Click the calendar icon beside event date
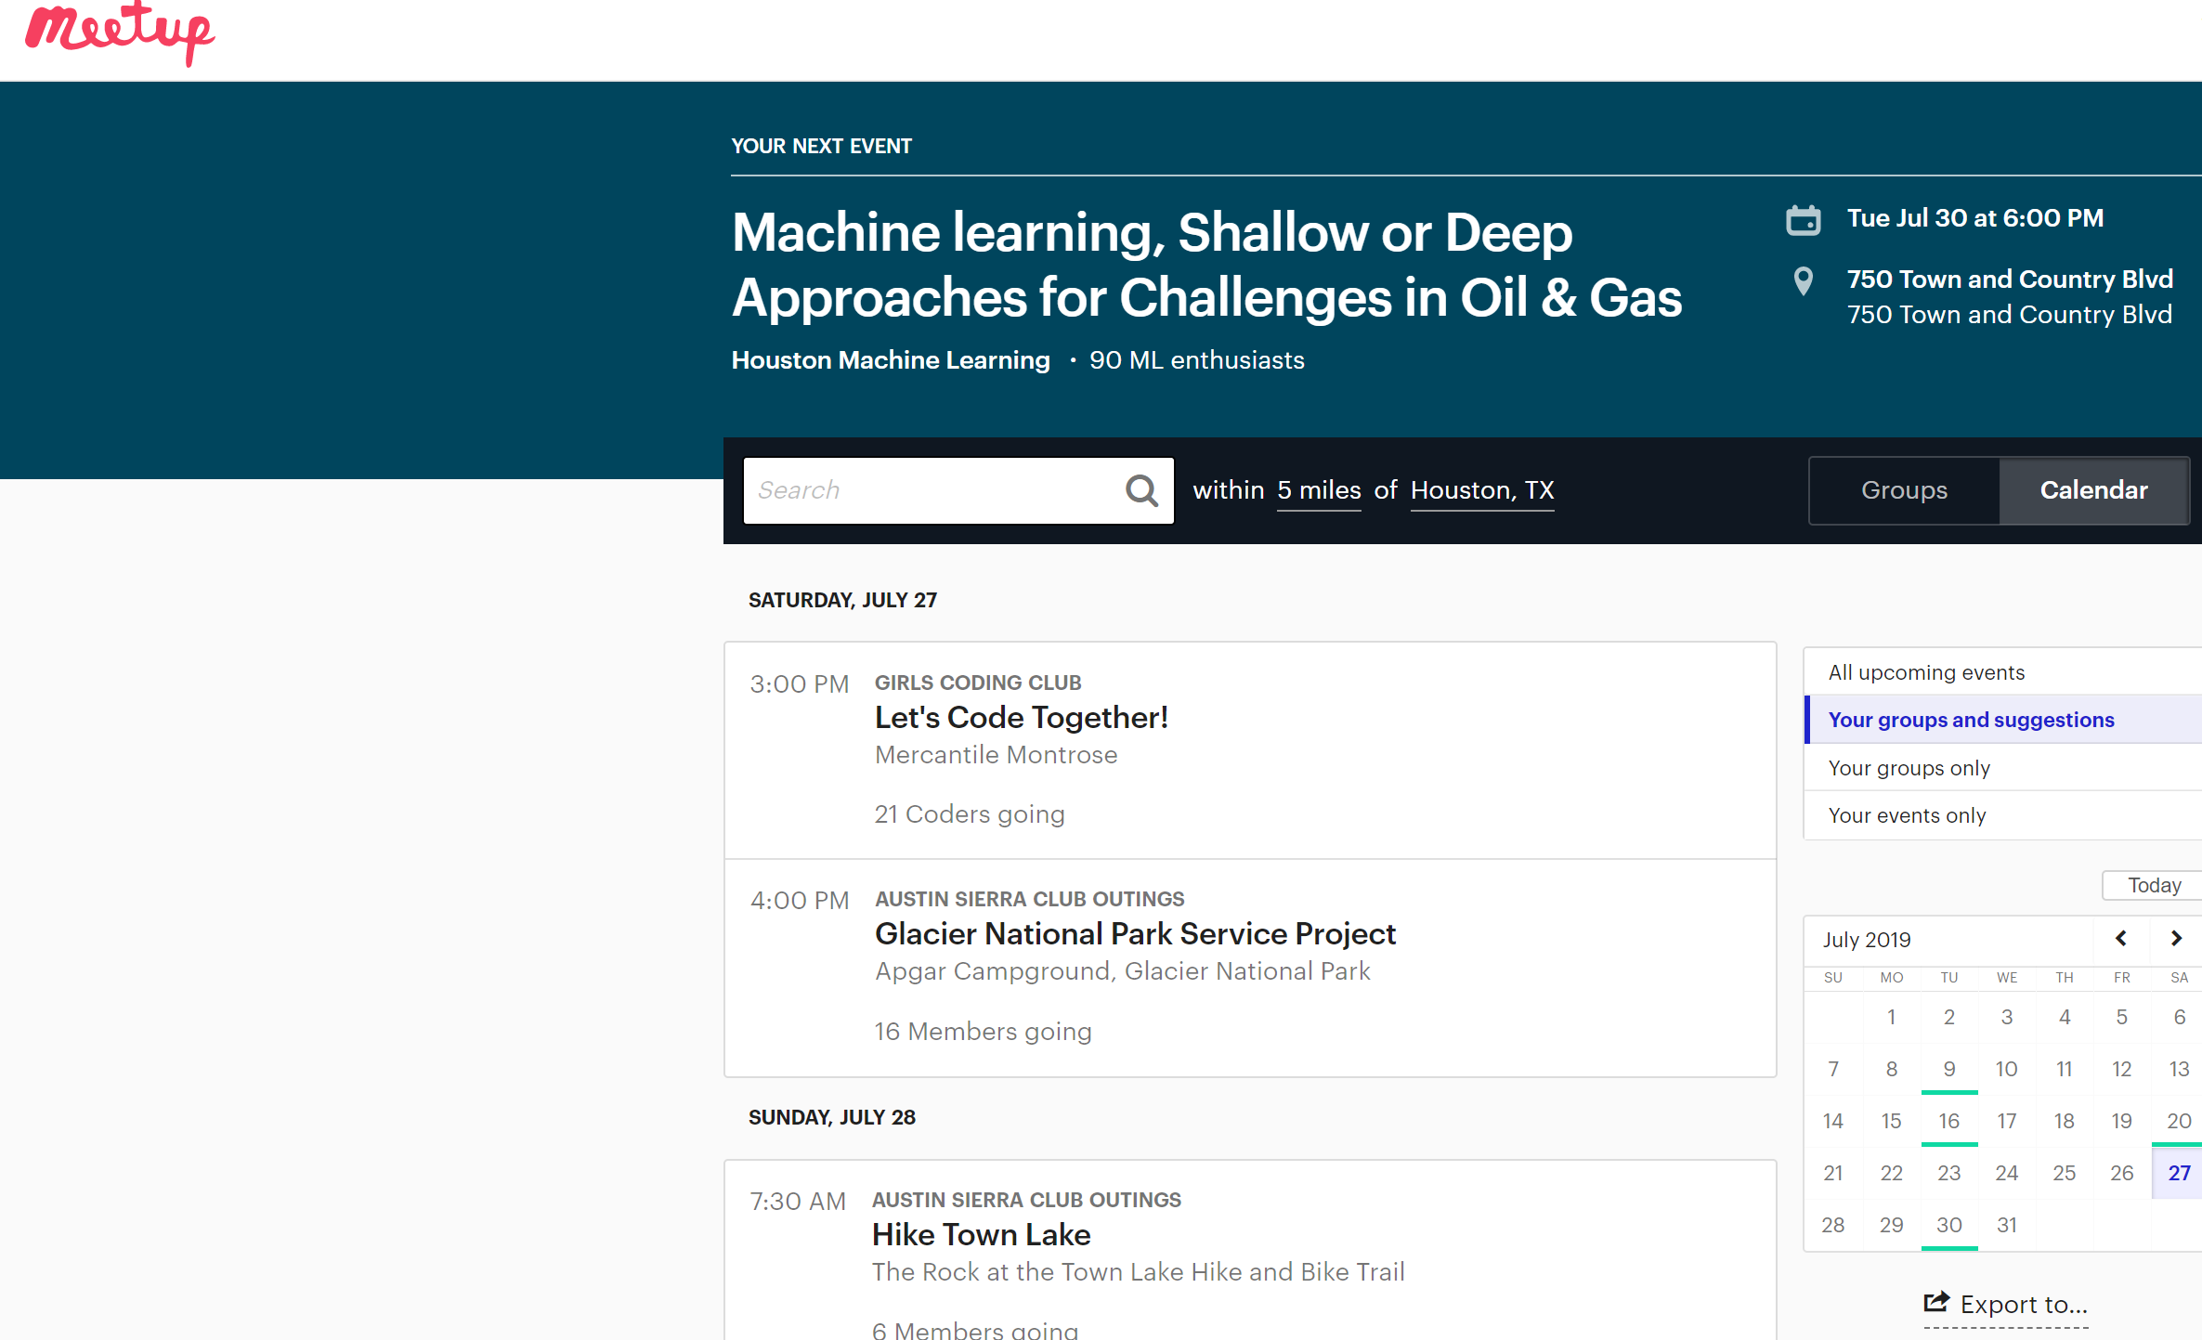This screenshot has width=2202, height=1340. [x=1803, y=220]
